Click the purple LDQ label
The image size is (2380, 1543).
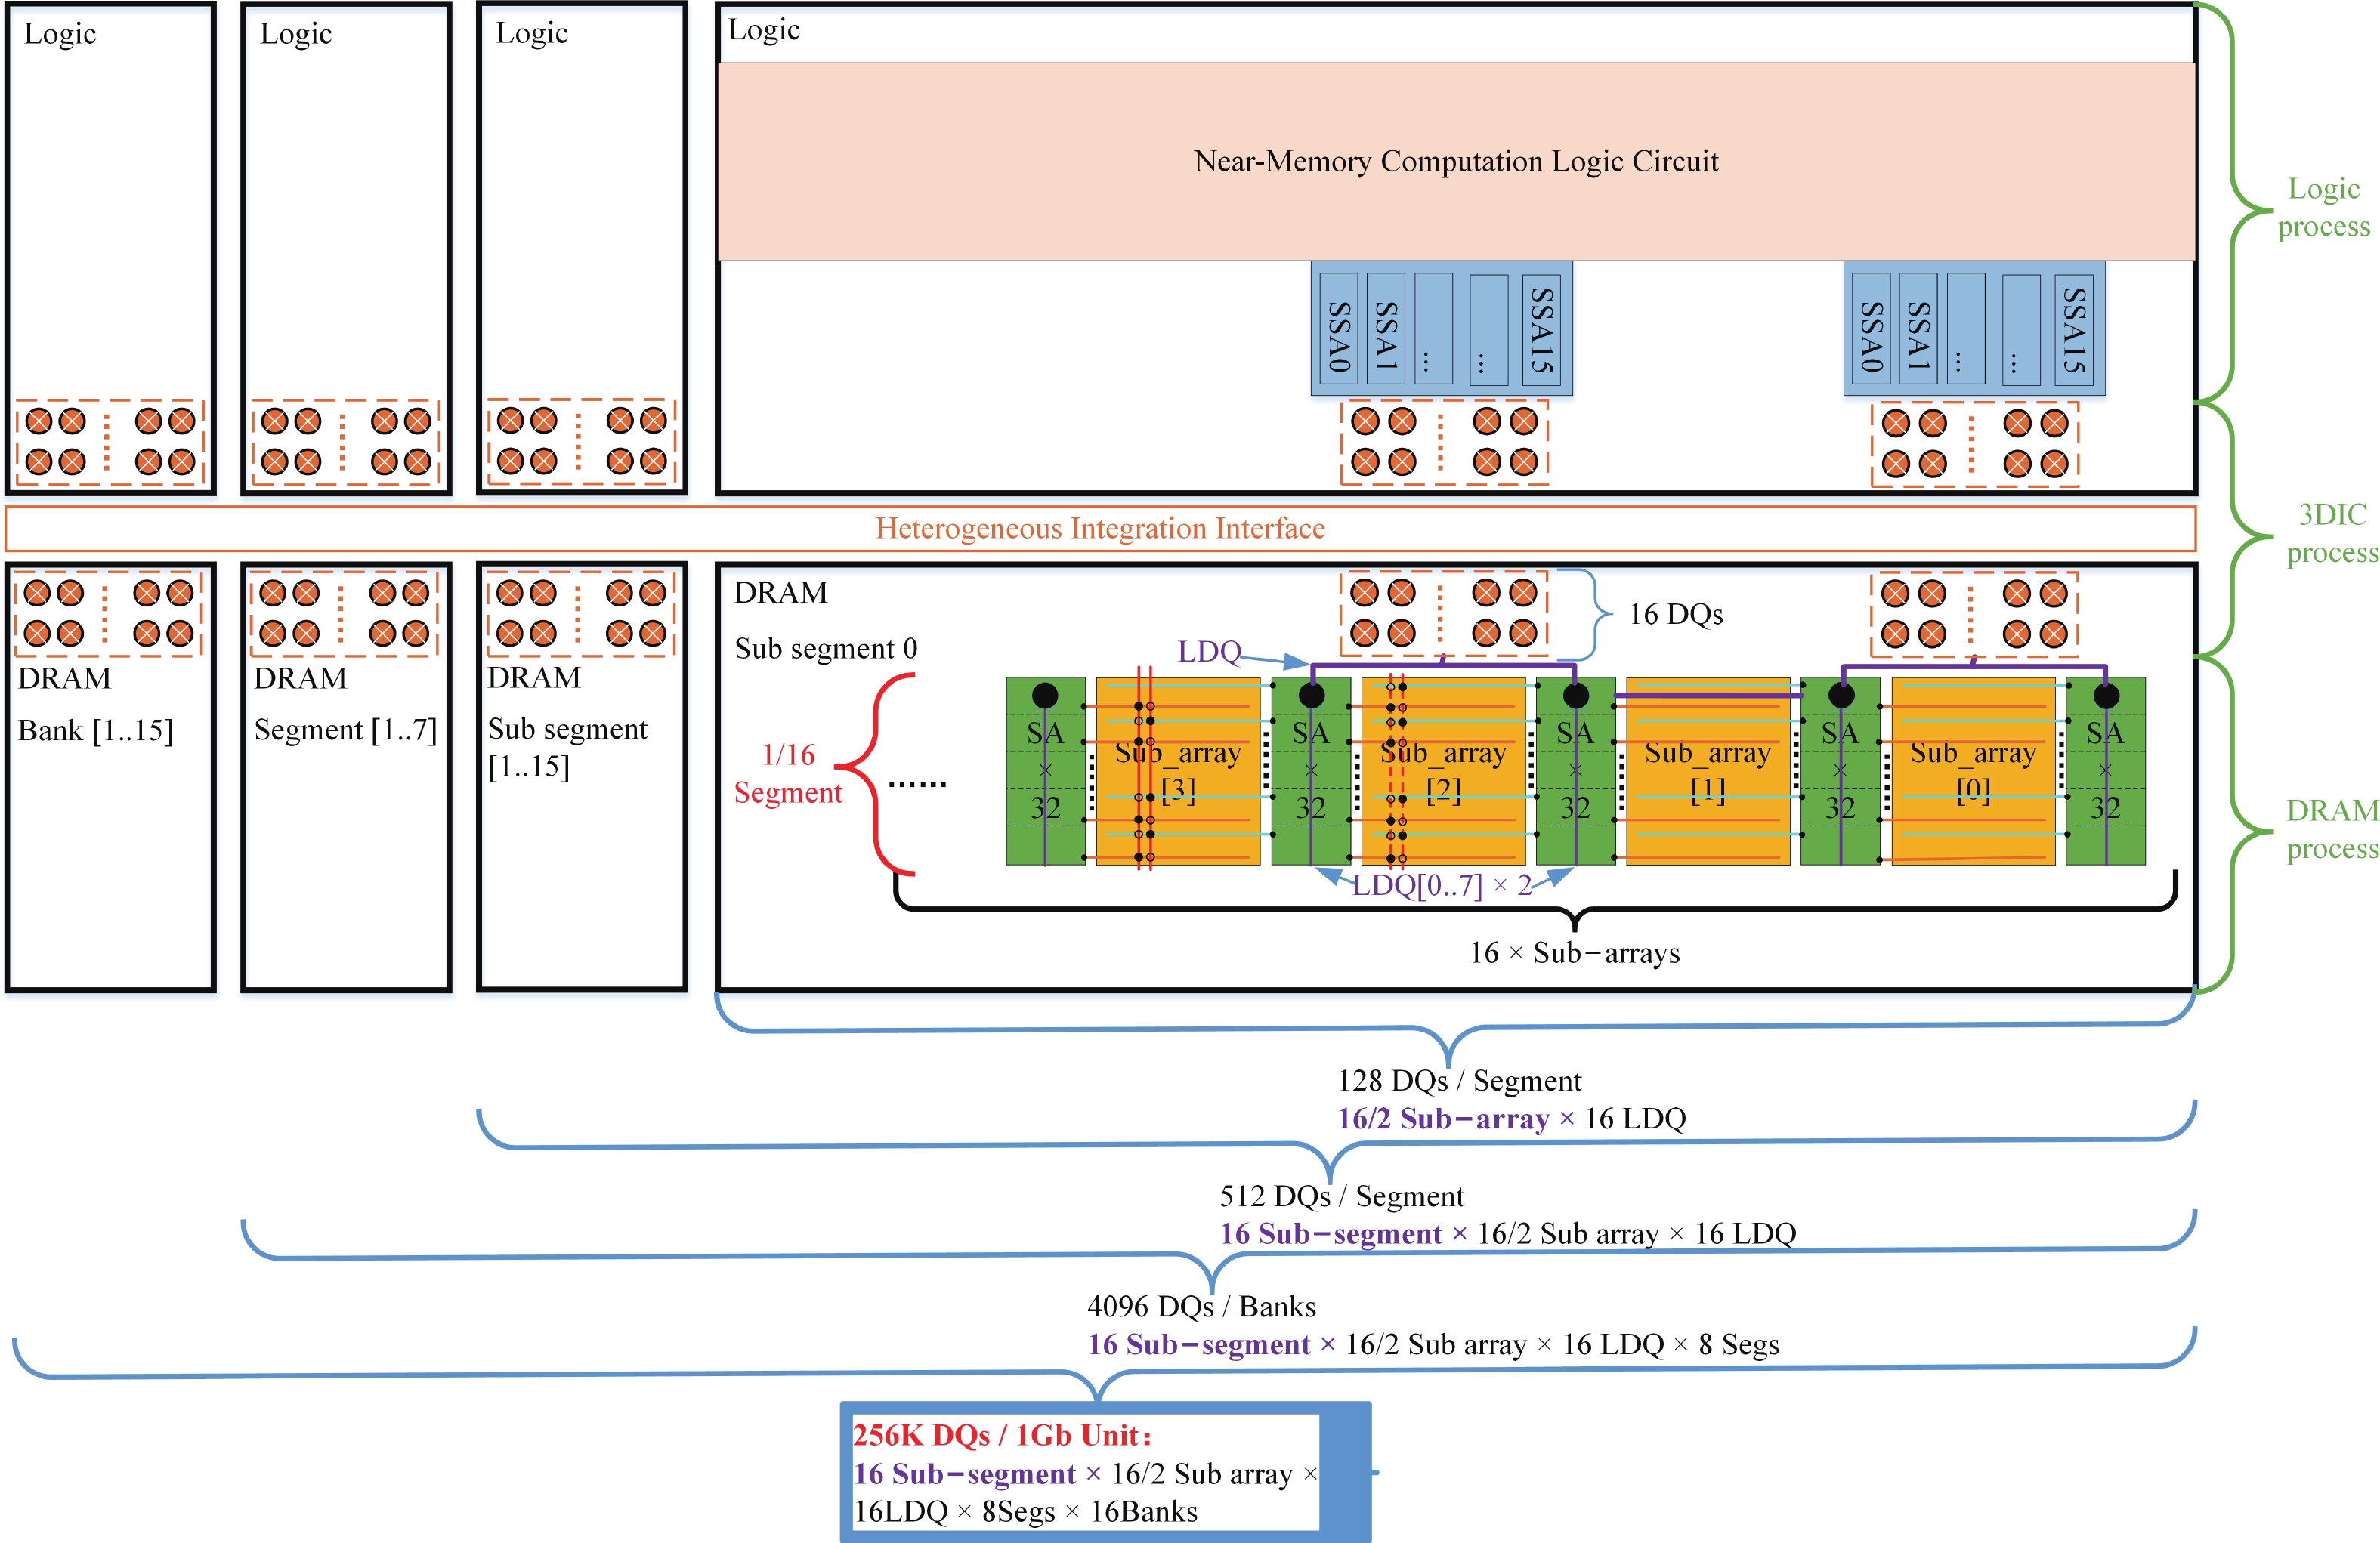(x=1209, y=652)
